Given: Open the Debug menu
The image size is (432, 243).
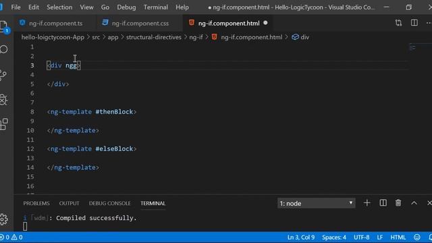Looking at the screenshot, I should [126, 7].
